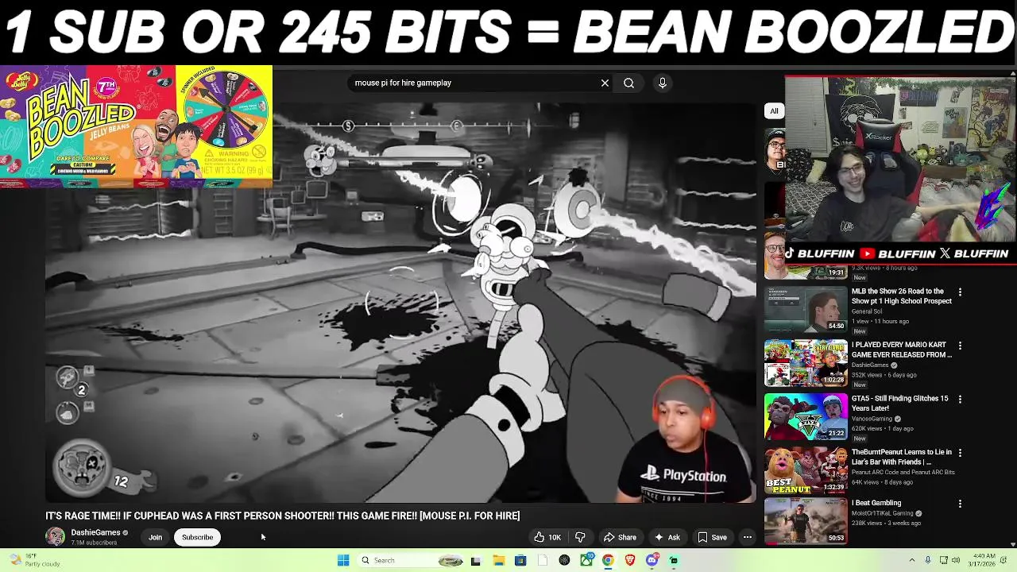
Task: Open DashieGames channel name link
Action: click(95, 532)
